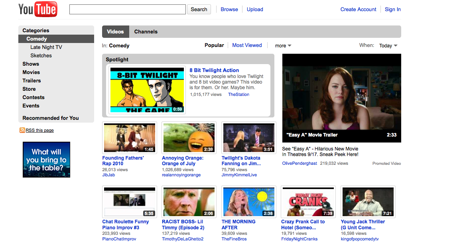Switch to the Channels tab
467x246 pixels.
tap(146, 32)
